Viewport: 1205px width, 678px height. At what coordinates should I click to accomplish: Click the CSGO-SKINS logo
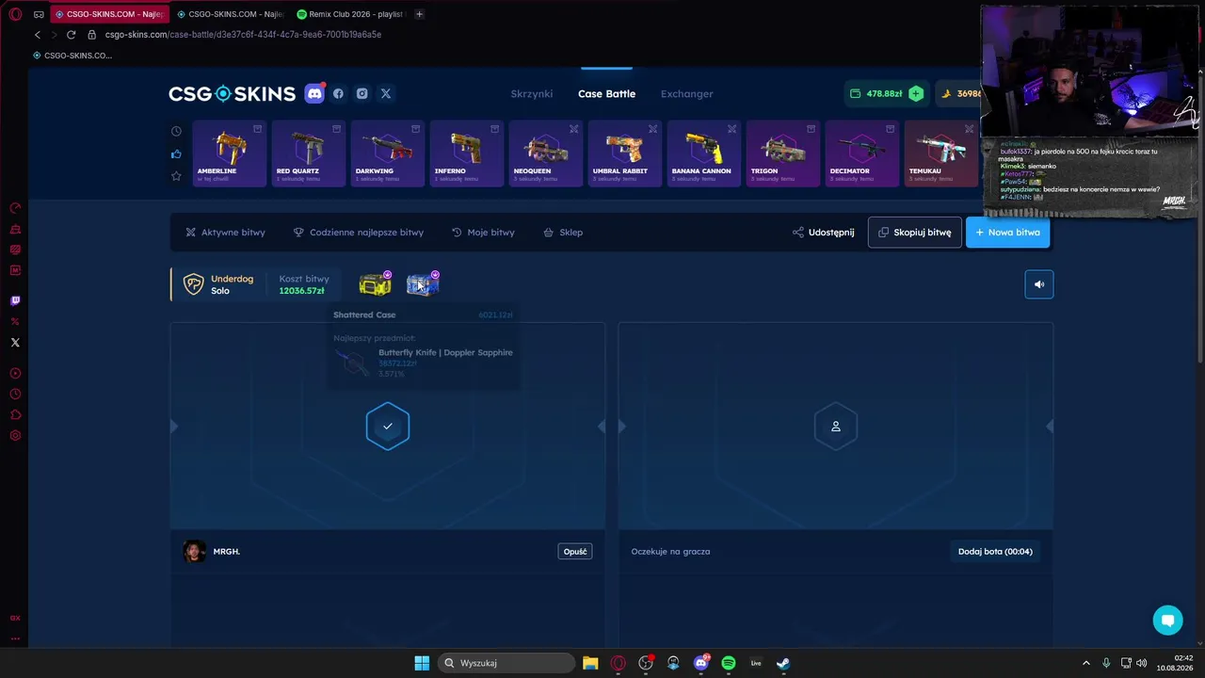tap(232, 93)
